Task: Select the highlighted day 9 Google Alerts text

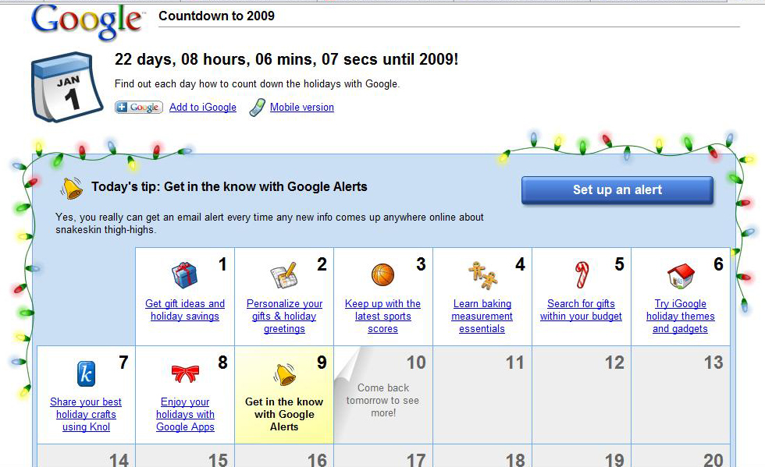Action: (x=284, y=414)
